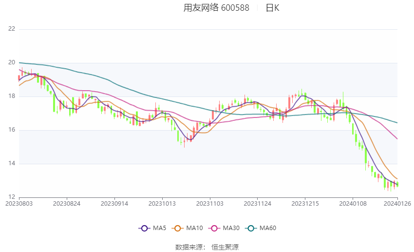Image resolution: width=414 pixels, height=252 pixels.
Task: Click the 20240126 date axis label
Action: 397,204
